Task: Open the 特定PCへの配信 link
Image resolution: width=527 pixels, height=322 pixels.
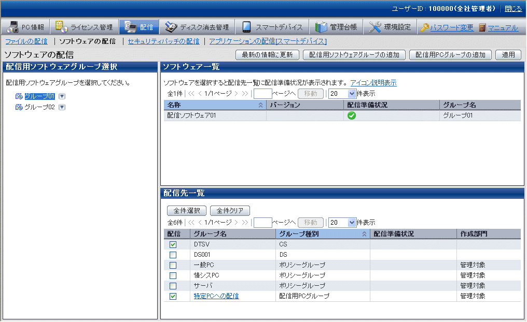Action: (216, 296)
